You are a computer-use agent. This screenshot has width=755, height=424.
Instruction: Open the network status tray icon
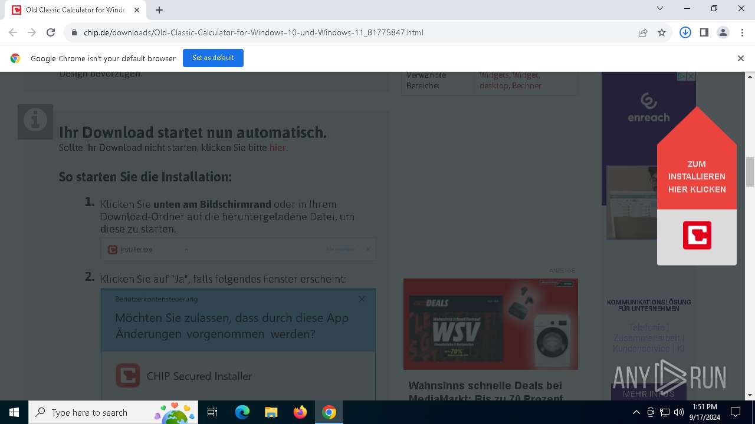point(665,412)
